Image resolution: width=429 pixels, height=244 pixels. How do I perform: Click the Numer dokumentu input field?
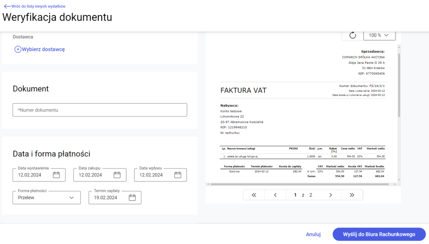100,110
